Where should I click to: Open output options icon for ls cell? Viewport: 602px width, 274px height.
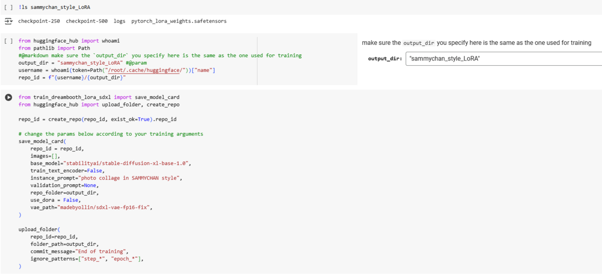tap(8, 21)
